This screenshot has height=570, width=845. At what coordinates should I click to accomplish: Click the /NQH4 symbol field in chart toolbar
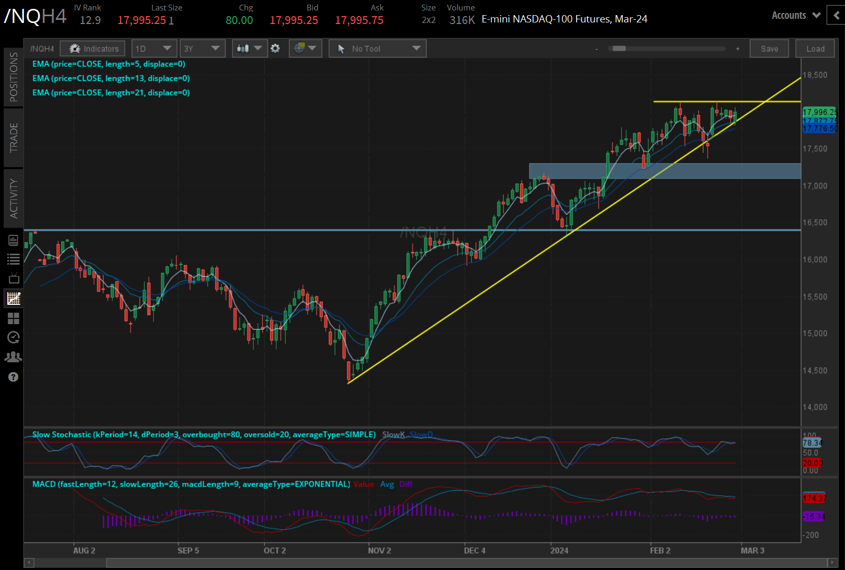coord(42,49)
